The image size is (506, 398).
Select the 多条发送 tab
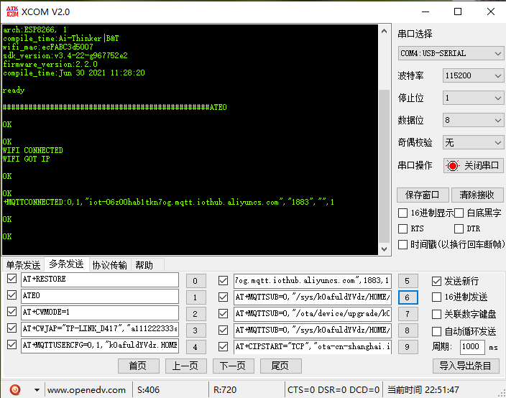pos(66,264)
